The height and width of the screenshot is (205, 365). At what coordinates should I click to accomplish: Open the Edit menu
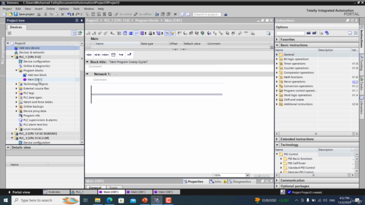coord(18,9)
